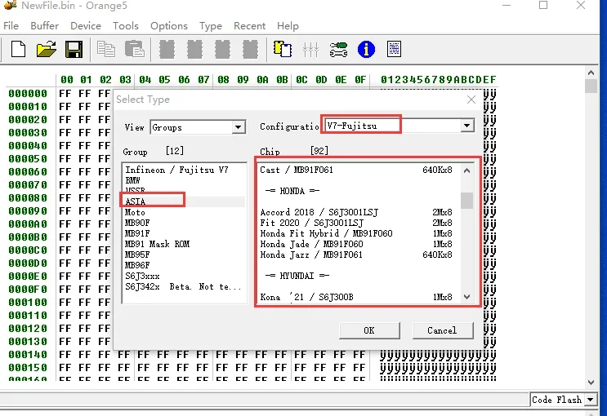Save buffer using the floppy disk icon
Viewport: 607px width, 416px height.
click(74, 50)
